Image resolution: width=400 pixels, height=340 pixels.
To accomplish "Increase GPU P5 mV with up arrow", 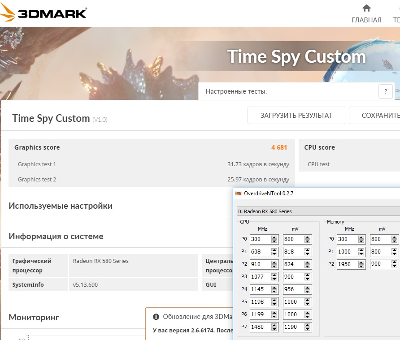I will pyautogui.click(x=307, y=300).
